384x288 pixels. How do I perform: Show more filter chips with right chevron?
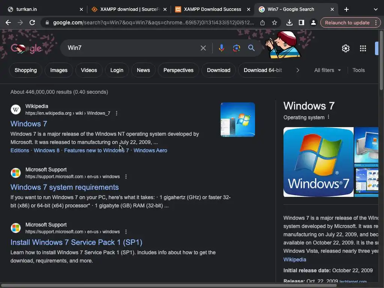pyautogui.click(x=297, y=70)
